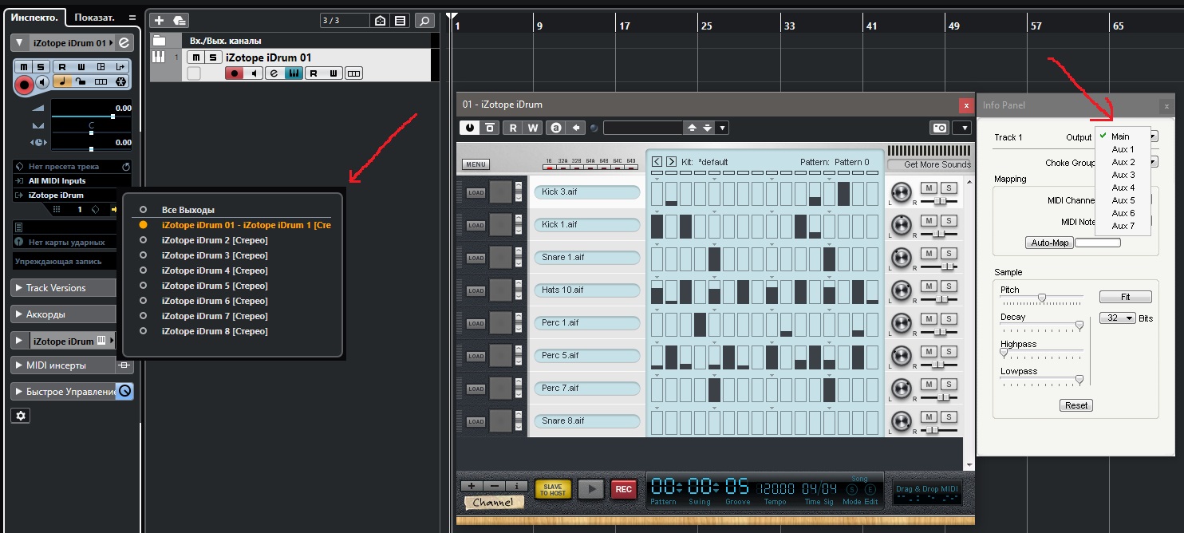
Task: Click the Fit button in Sample section
Action: 1126,297
